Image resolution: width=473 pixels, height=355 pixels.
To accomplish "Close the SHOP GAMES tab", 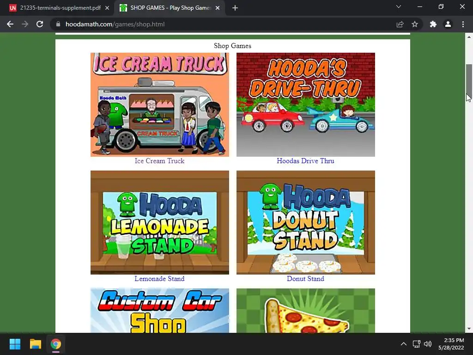I will click(x=218, y=8).
